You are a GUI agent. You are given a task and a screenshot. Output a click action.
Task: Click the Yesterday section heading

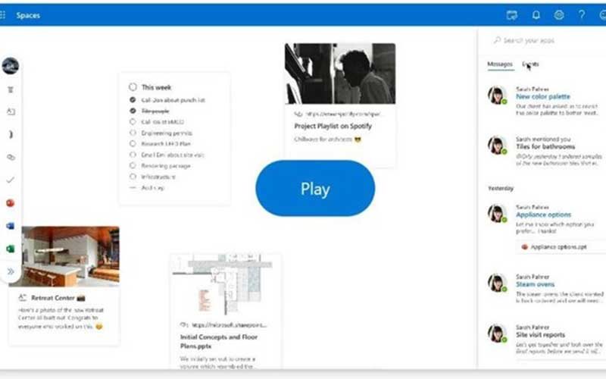tap(501, 188)
